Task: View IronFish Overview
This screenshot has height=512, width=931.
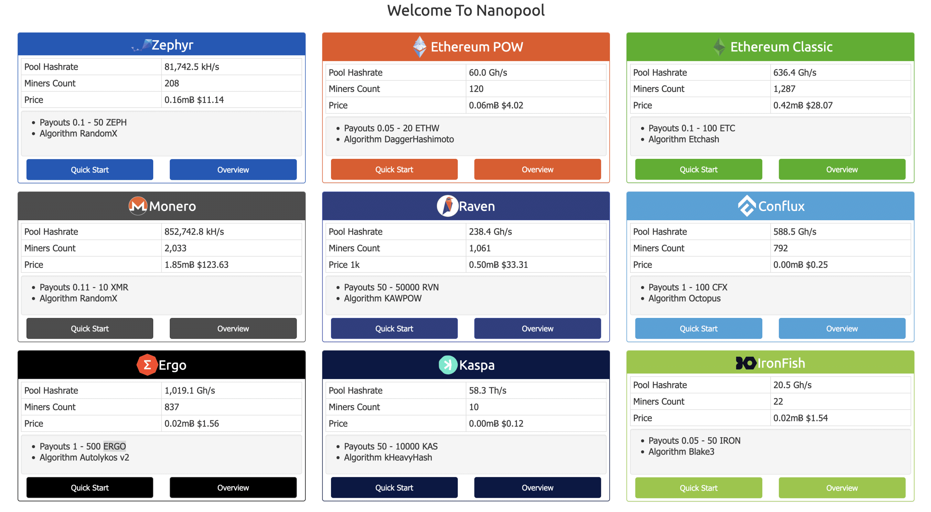Action: point(842,488)
